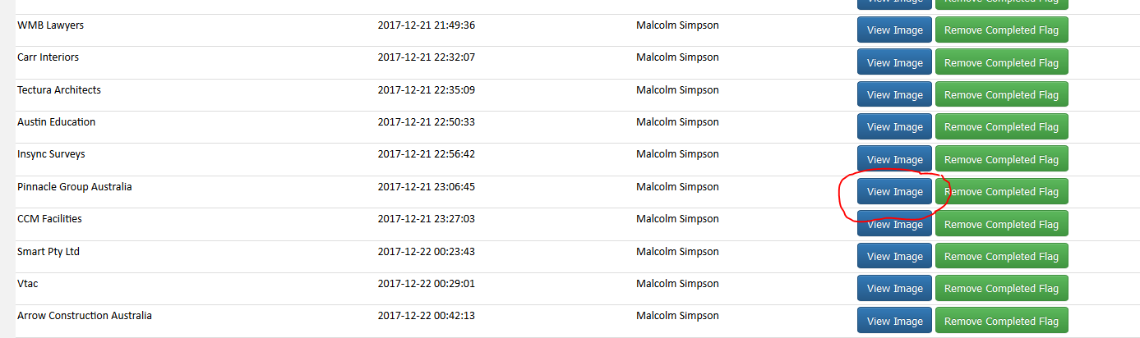Remove Completed Flag for Carr Interiors
This screenshot has width=1140, height=338.
1001,62
